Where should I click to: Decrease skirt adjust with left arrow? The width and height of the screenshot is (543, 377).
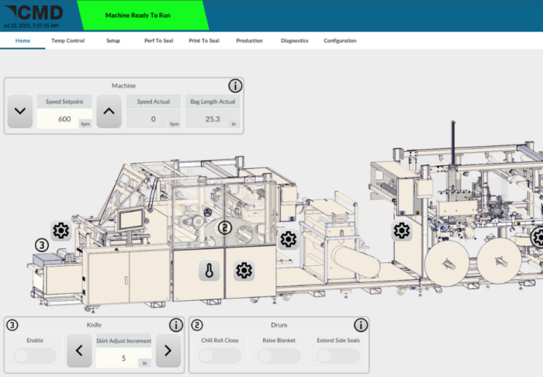(x=79, y=351)
